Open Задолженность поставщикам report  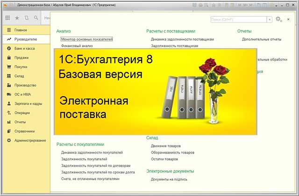[x=174, y=46]
